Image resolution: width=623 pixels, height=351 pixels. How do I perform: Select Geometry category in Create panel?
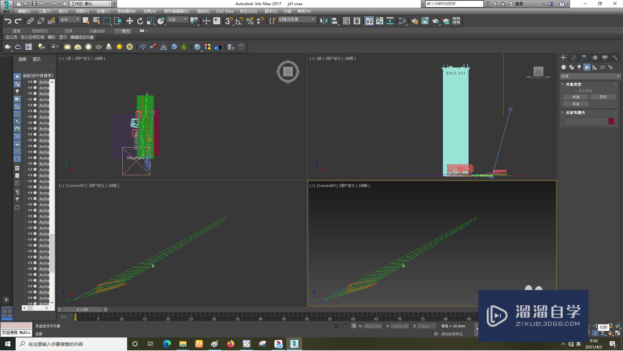tap(564, 67)
